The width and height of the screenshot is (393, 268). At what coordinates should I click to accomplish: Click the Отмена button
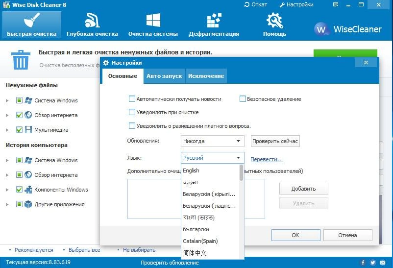pos(347,235)
